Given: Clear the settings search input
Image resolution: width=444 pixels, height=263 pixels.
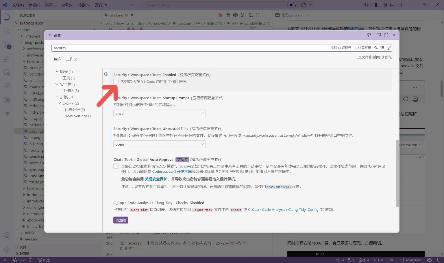Looking at the screenshot, I should click(x=382, y=48).
